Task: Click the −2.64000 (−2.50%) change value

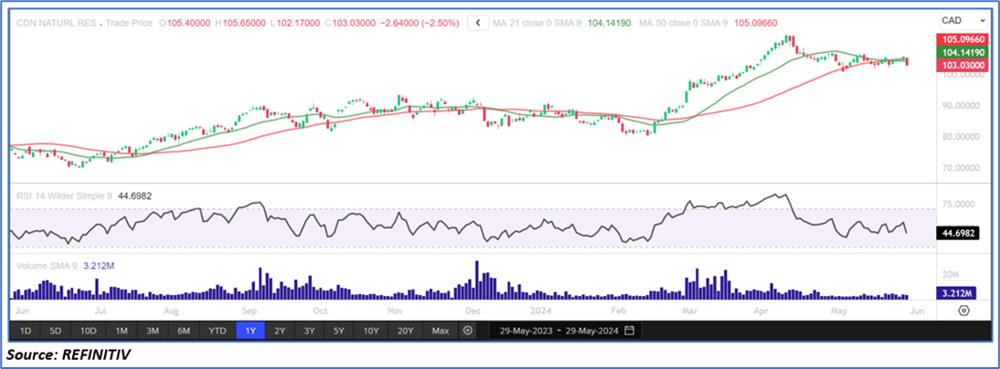Action: (x=419, y=23)
